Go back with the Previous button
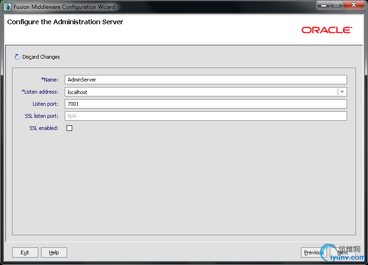 point(313,252)
